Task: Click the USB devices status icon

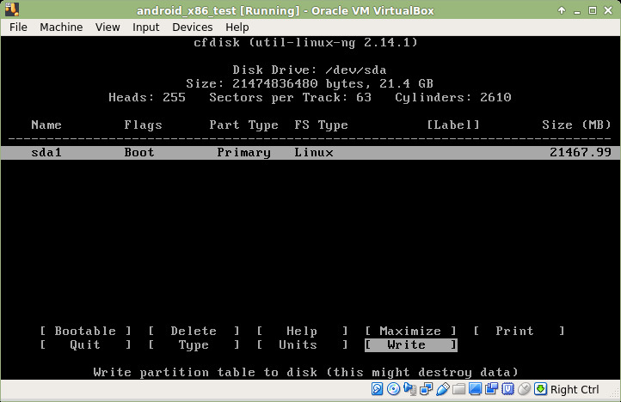Action: coord(442,389)
